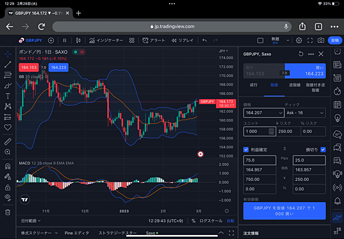
Task: Place order with GBPJPY を指値 buy button
Action: coord(284,211)
